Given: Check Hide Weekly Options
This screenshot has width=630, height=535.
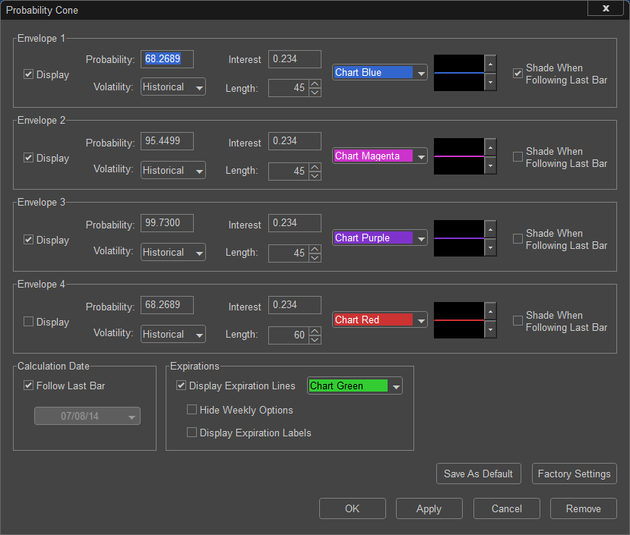Looking at the screenshot, I should click(x=192, y=409).
